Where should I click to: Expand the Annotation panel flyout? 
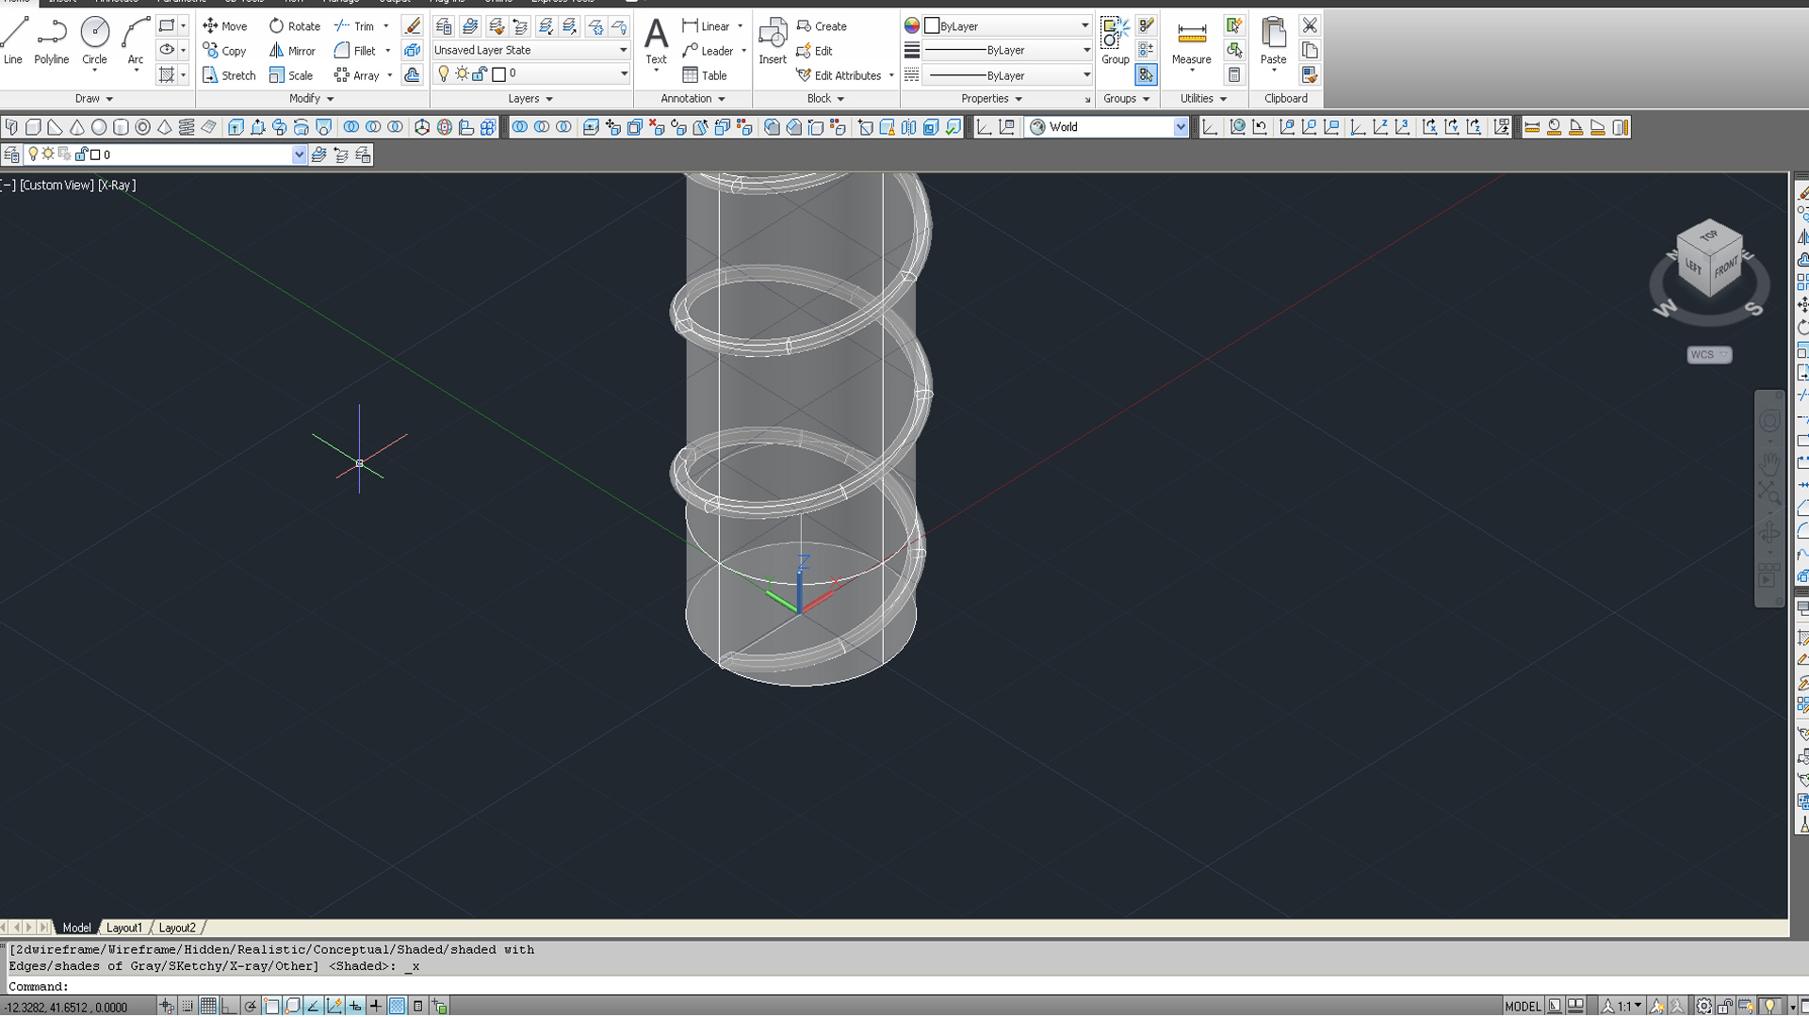coord(693,98)
